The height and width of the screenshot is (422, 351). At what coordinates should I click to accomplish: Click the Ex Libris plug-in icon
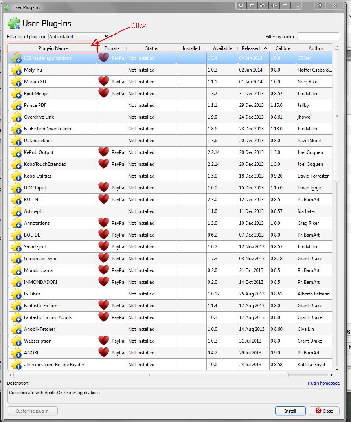pyautogui.click(x=17, y=294)
